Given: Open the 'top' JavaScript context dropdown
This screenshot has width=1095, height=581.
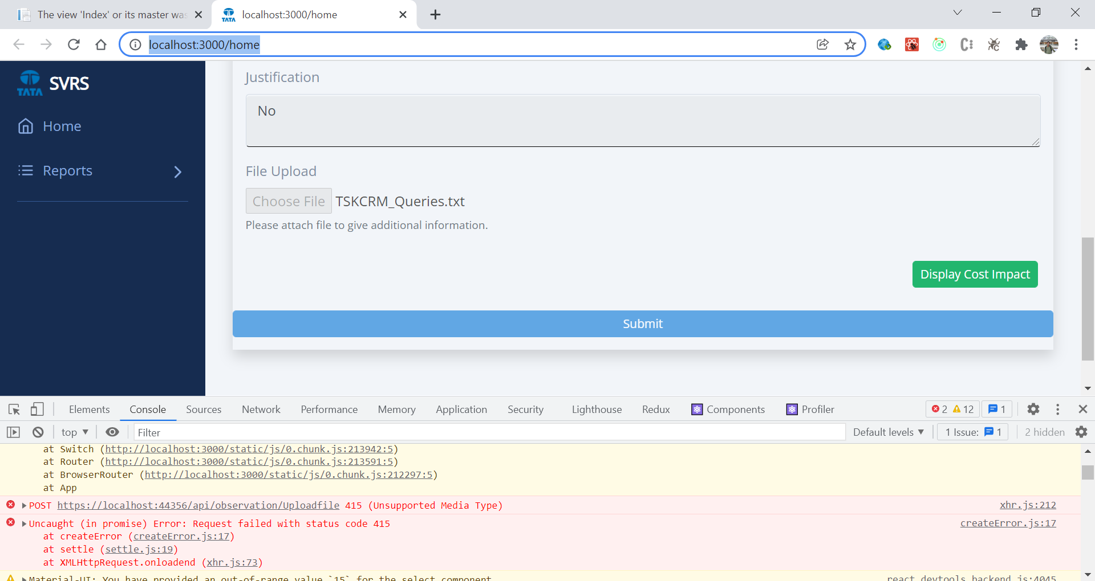Looking at the screenshot, I should coord(75,432).
